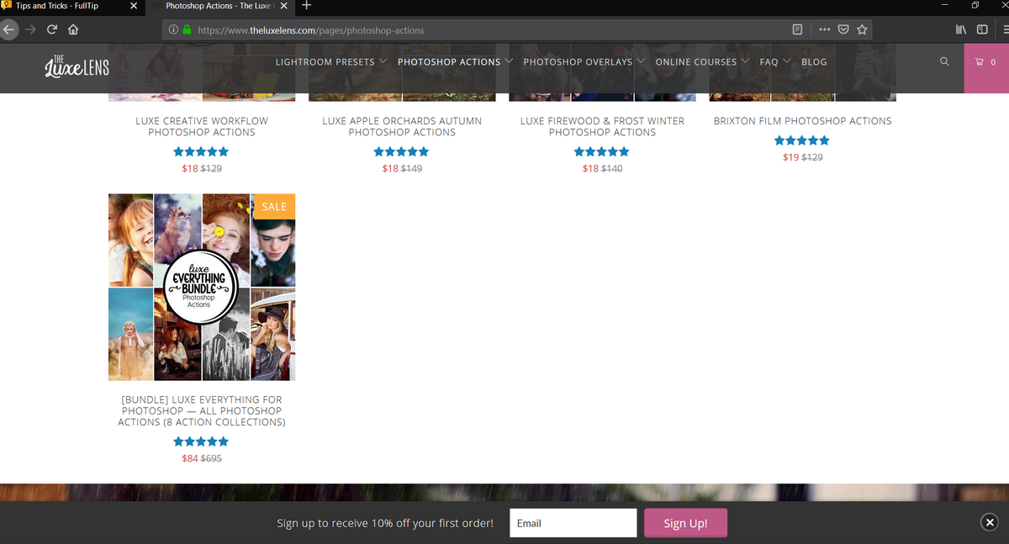Viewport: 1009px width, 544px height.
Task: Click the 10% off signup message text
Action: click(x=385, y=523)
